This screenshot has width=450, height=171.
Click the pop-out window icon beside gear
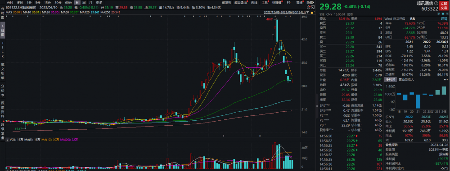(313, 7)
